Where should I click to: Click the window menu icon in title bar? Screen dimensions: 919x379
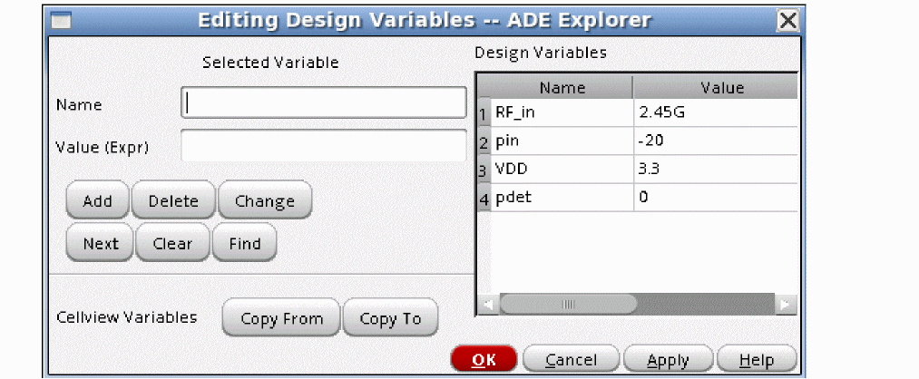tap(61, 19)
